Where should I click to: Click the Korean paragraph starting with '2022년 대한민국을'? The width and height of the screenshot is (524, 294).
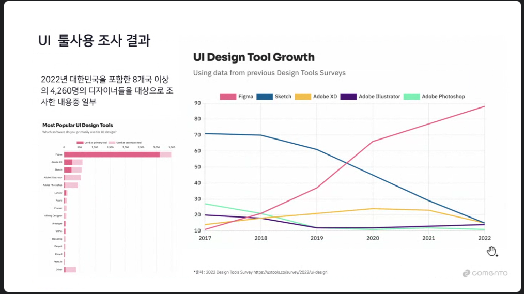pyautogui.click(x=107, y=90)
